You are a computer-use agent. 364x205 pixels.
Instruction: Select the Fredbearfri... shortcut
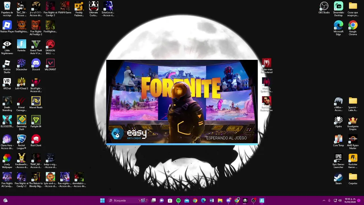point(21,161)
